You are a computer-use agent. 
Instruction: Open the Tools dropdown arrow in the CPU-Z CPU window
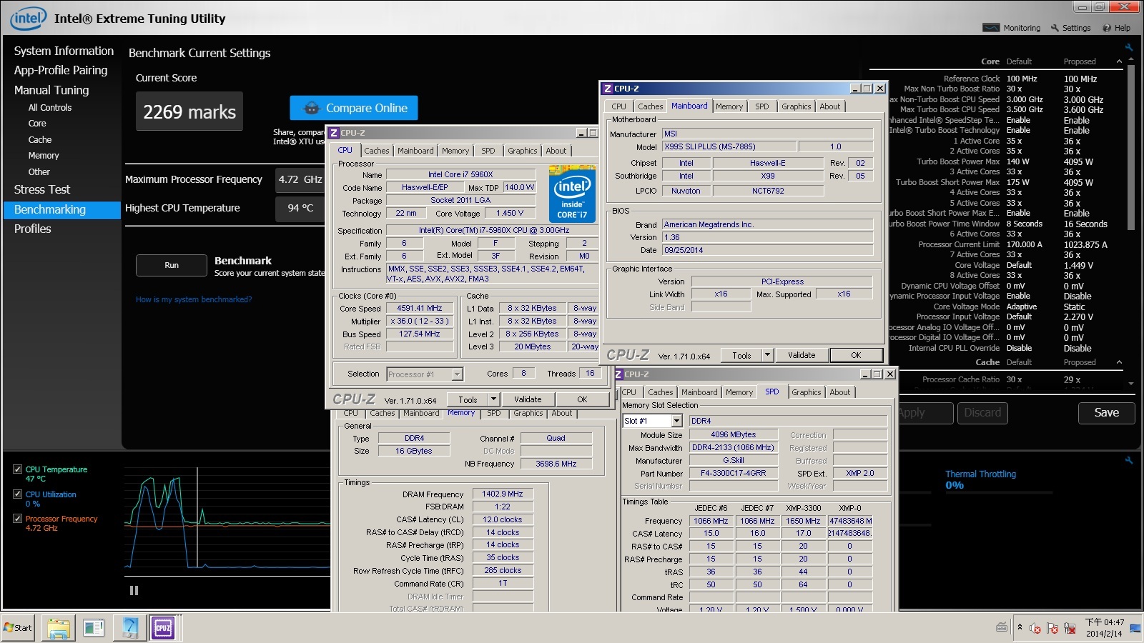coord(493,399)
